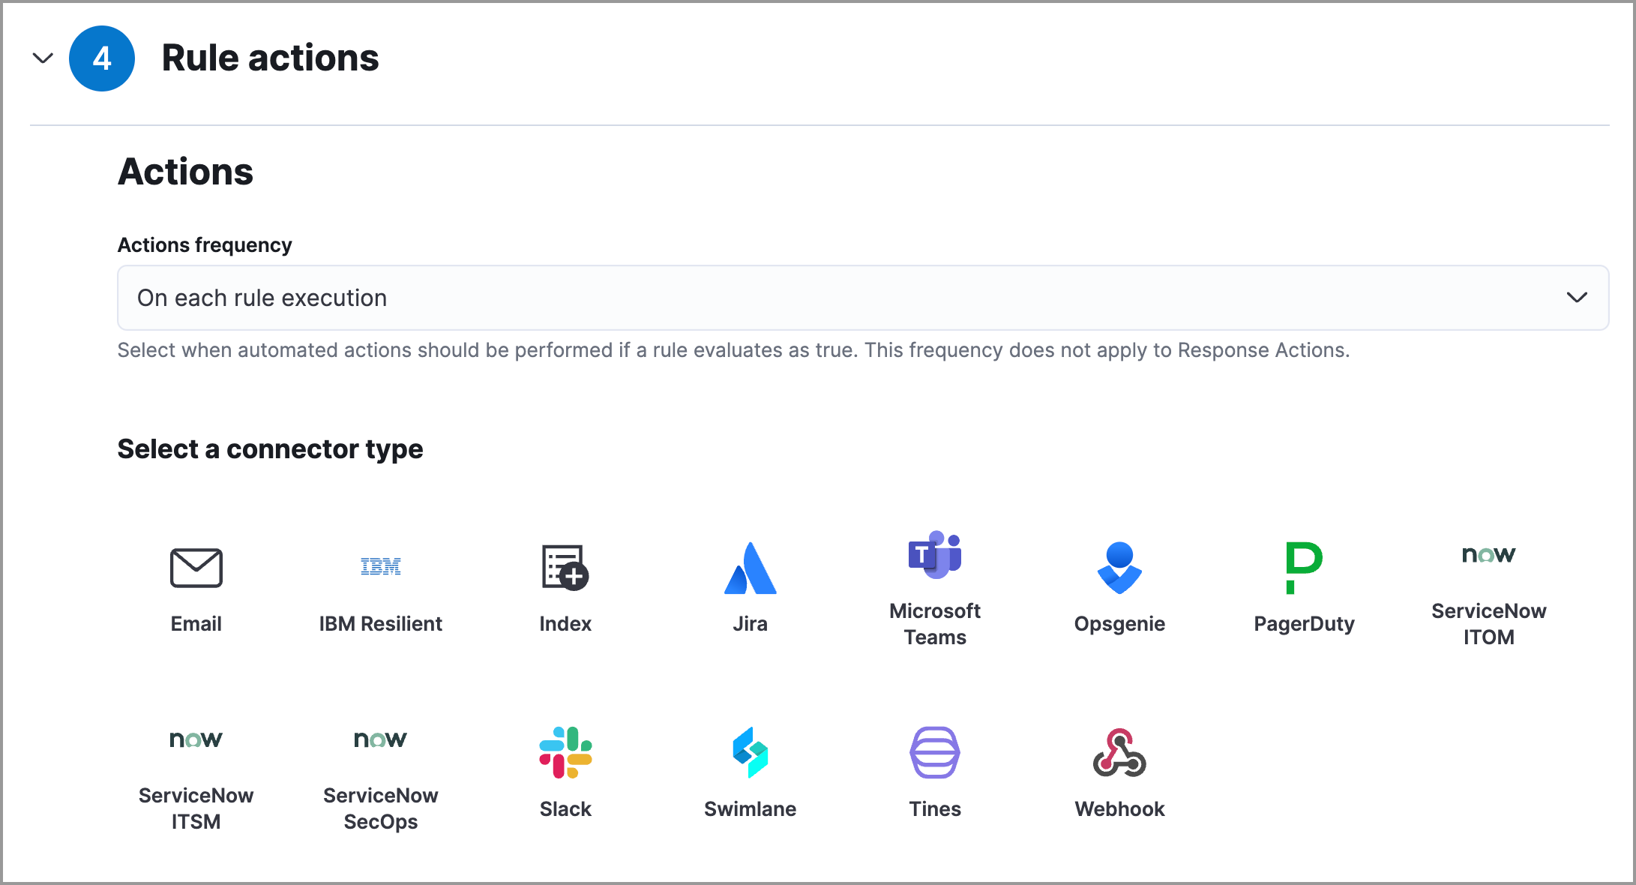Image resolution: width=1636 pixels, height=885 pixels.
Task: Select the Email connector
Action: (196, 589)
